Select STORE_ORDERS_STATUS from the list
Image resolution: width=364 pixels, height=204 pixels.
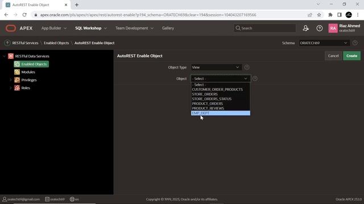[221, 99]
